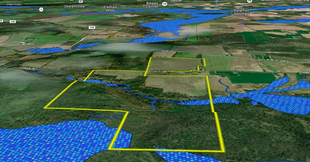Viewport: 310px width, 162px height.
Task: Click the yellow parcel boundary's bottom edge line
Action: 165,149
